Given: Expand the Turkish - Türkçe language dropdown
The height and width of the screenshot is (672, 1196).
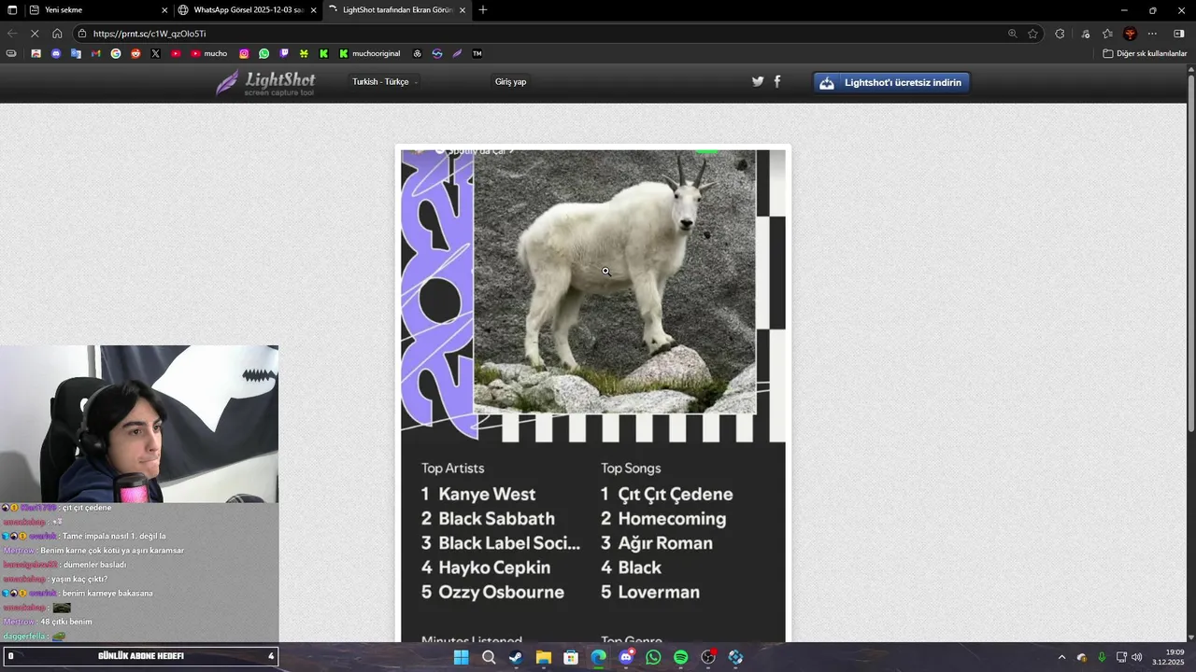Looking at the screenshot, I should pos(384,82).
